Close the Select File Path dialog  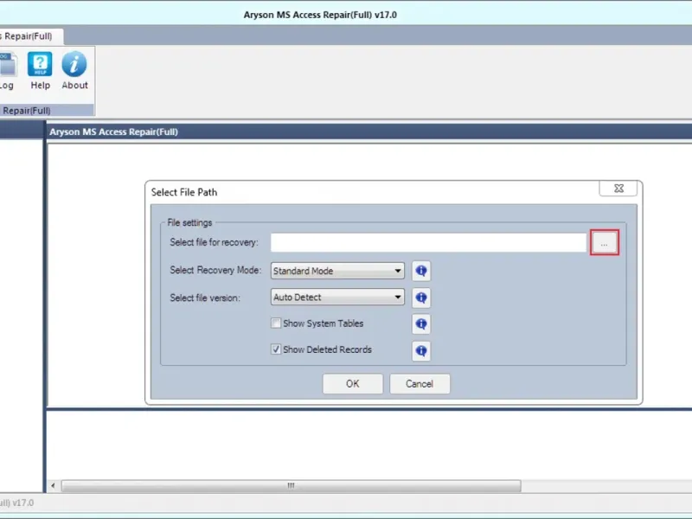pos(618,189)
